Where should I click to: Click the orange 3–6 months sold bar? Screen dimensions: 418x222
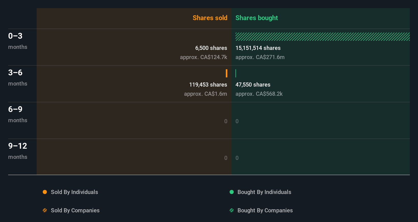[x=227, y=73]
